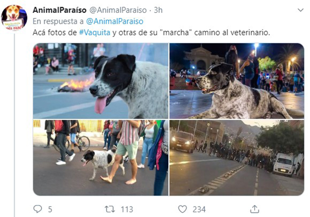Click the AnimalParaíso display name
Image resolution: width=310 pixels, height=217 pixels.
point(60,10)
